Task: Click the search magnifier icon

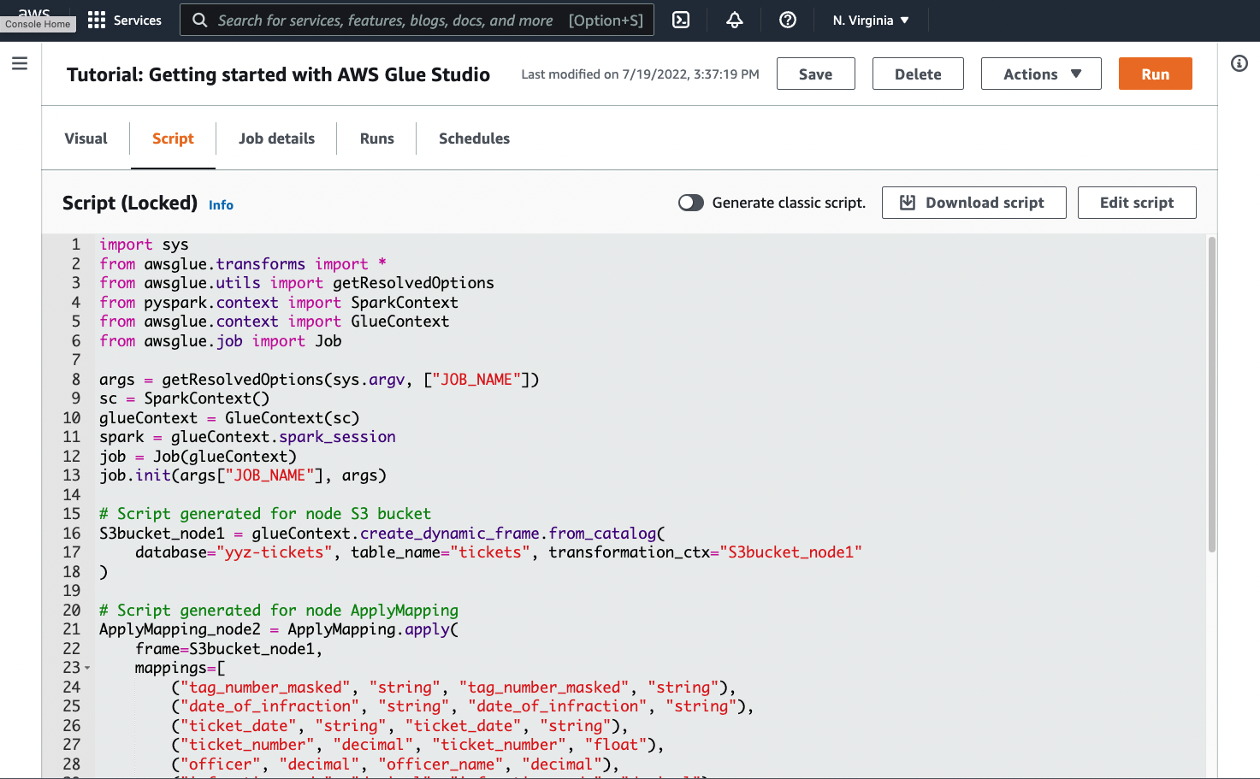Action: 198,20
